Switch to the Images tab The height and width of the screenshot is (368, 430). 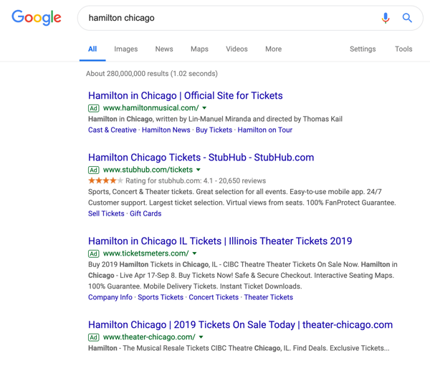pyautogui.click(x=126, y=49)
